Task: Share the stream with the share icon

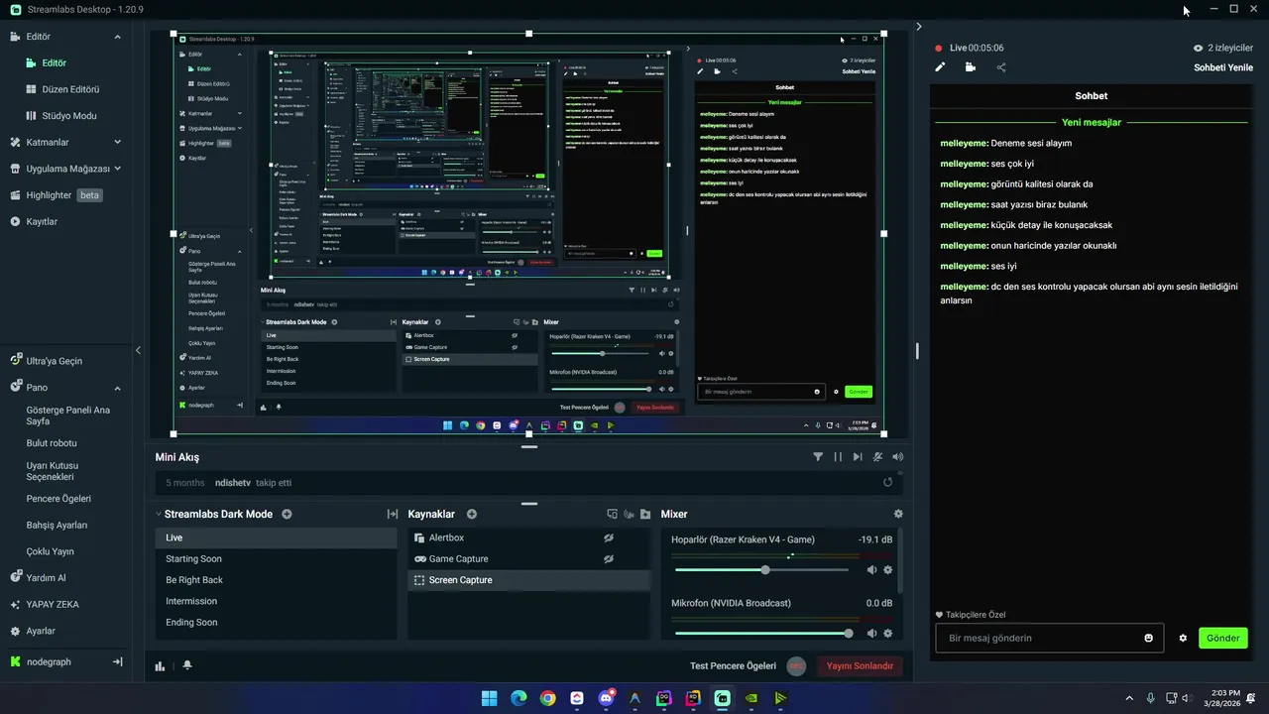Action: 1000,67
